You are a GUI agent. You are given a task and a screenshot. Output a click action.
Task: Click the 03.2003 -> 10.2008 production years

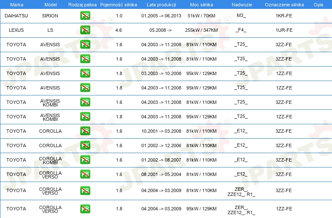tap(161, 73)
